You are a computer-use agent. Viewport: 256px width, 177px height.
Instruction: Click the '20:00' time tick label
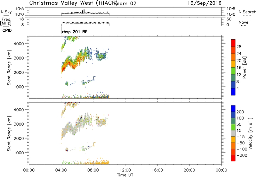click(x=189, y=170)
